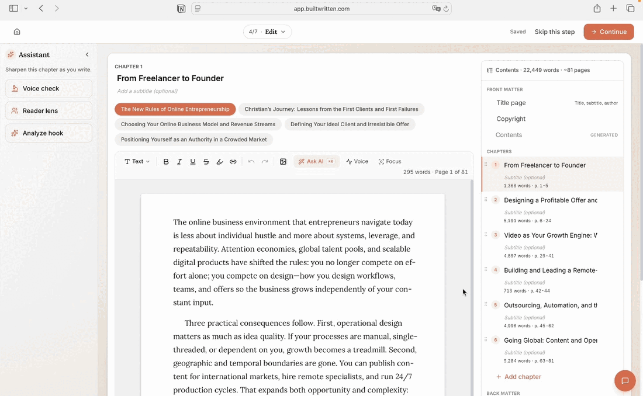Click the drag handle of chapter 3
The image size is (643, 396).
(x=486, y=234)
